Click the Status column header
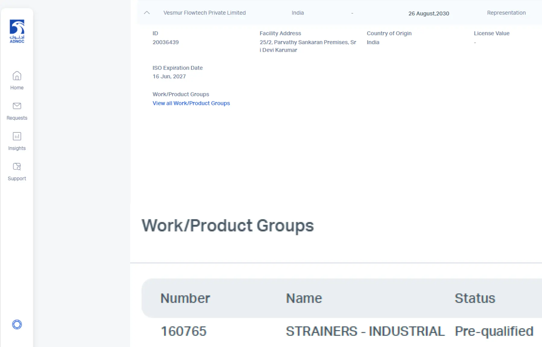The width and height of the screenshot is (542, 347). click(x=475, y=298)
